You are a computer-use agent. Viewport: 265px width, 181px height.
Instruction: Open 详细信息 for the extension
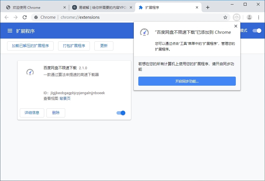32,113
